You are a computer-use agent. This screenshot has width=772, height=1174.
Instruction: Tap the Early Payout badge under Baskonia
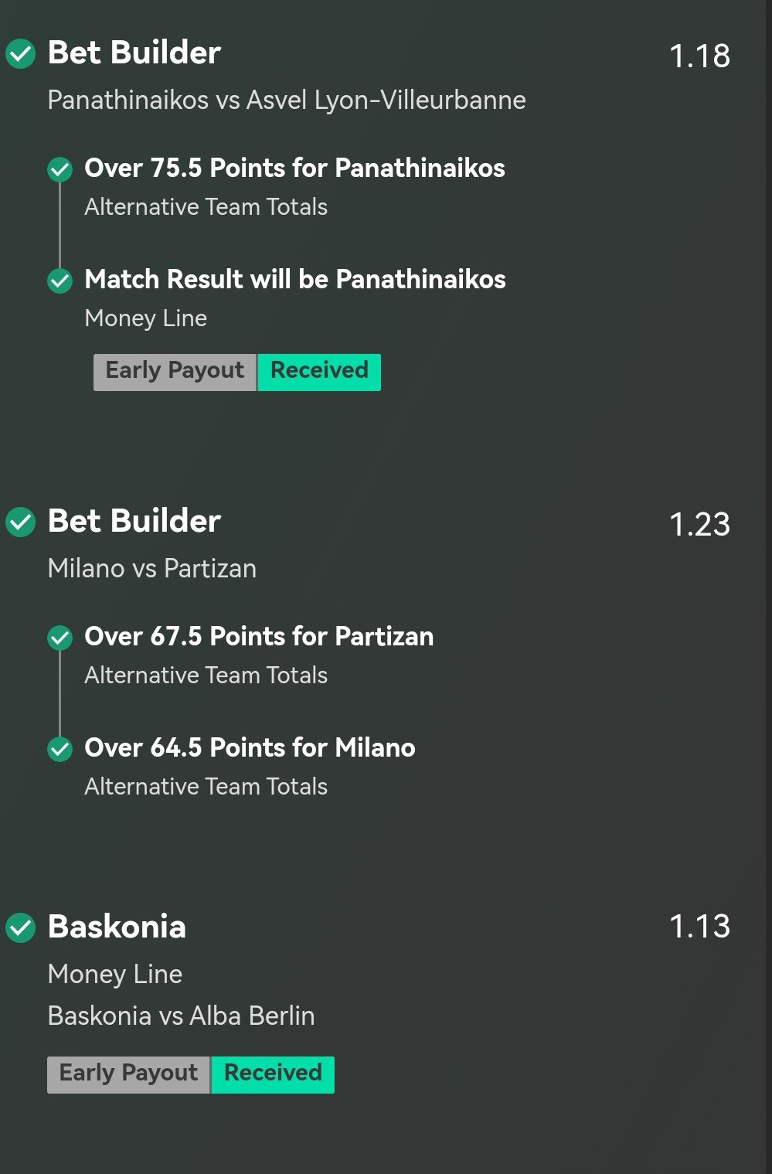pyautogui.click(x=128, y=1074)
